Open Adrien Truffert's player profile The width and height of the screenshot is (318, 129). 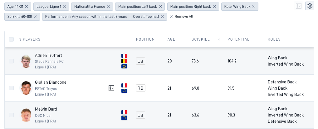point(48,55)
